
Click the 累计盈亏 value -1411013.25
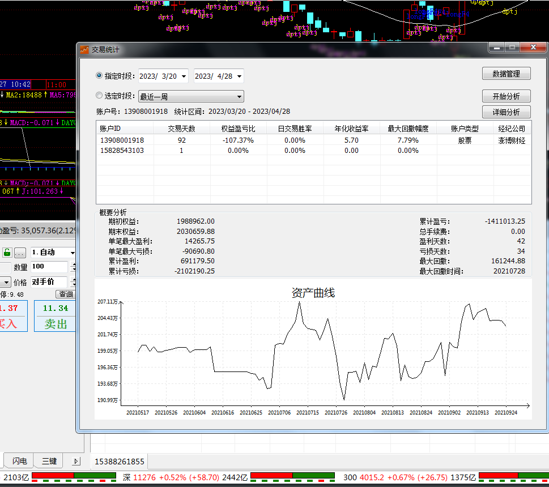point(505,221)
